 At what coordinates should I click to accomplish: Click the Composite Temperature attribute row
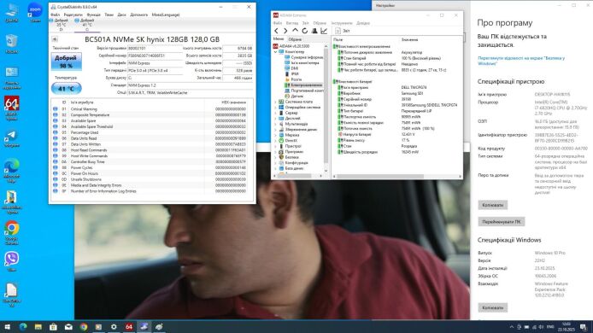click(151, 115)
